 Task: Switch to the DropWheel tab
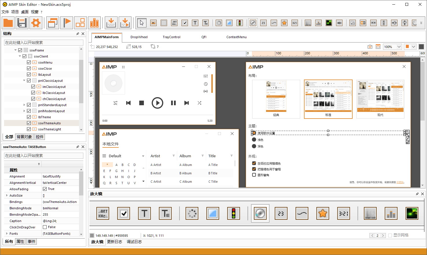click(x=139, y=37)
